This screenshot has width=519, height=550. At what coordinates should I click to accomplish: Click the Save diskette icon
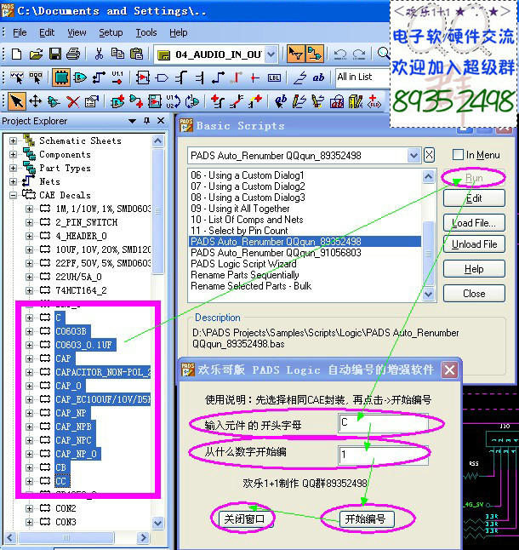54,54
